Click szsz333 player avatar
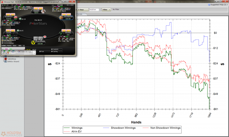Viewport: 229px width, 137px height. [x=43, y=11]
